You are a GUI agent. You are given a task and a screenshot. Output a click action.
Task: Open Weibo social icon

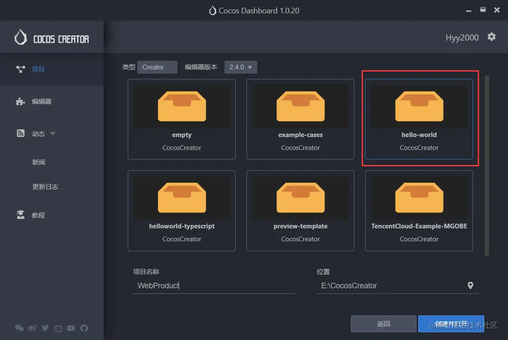pyautogui.click(x=32, y=328)
